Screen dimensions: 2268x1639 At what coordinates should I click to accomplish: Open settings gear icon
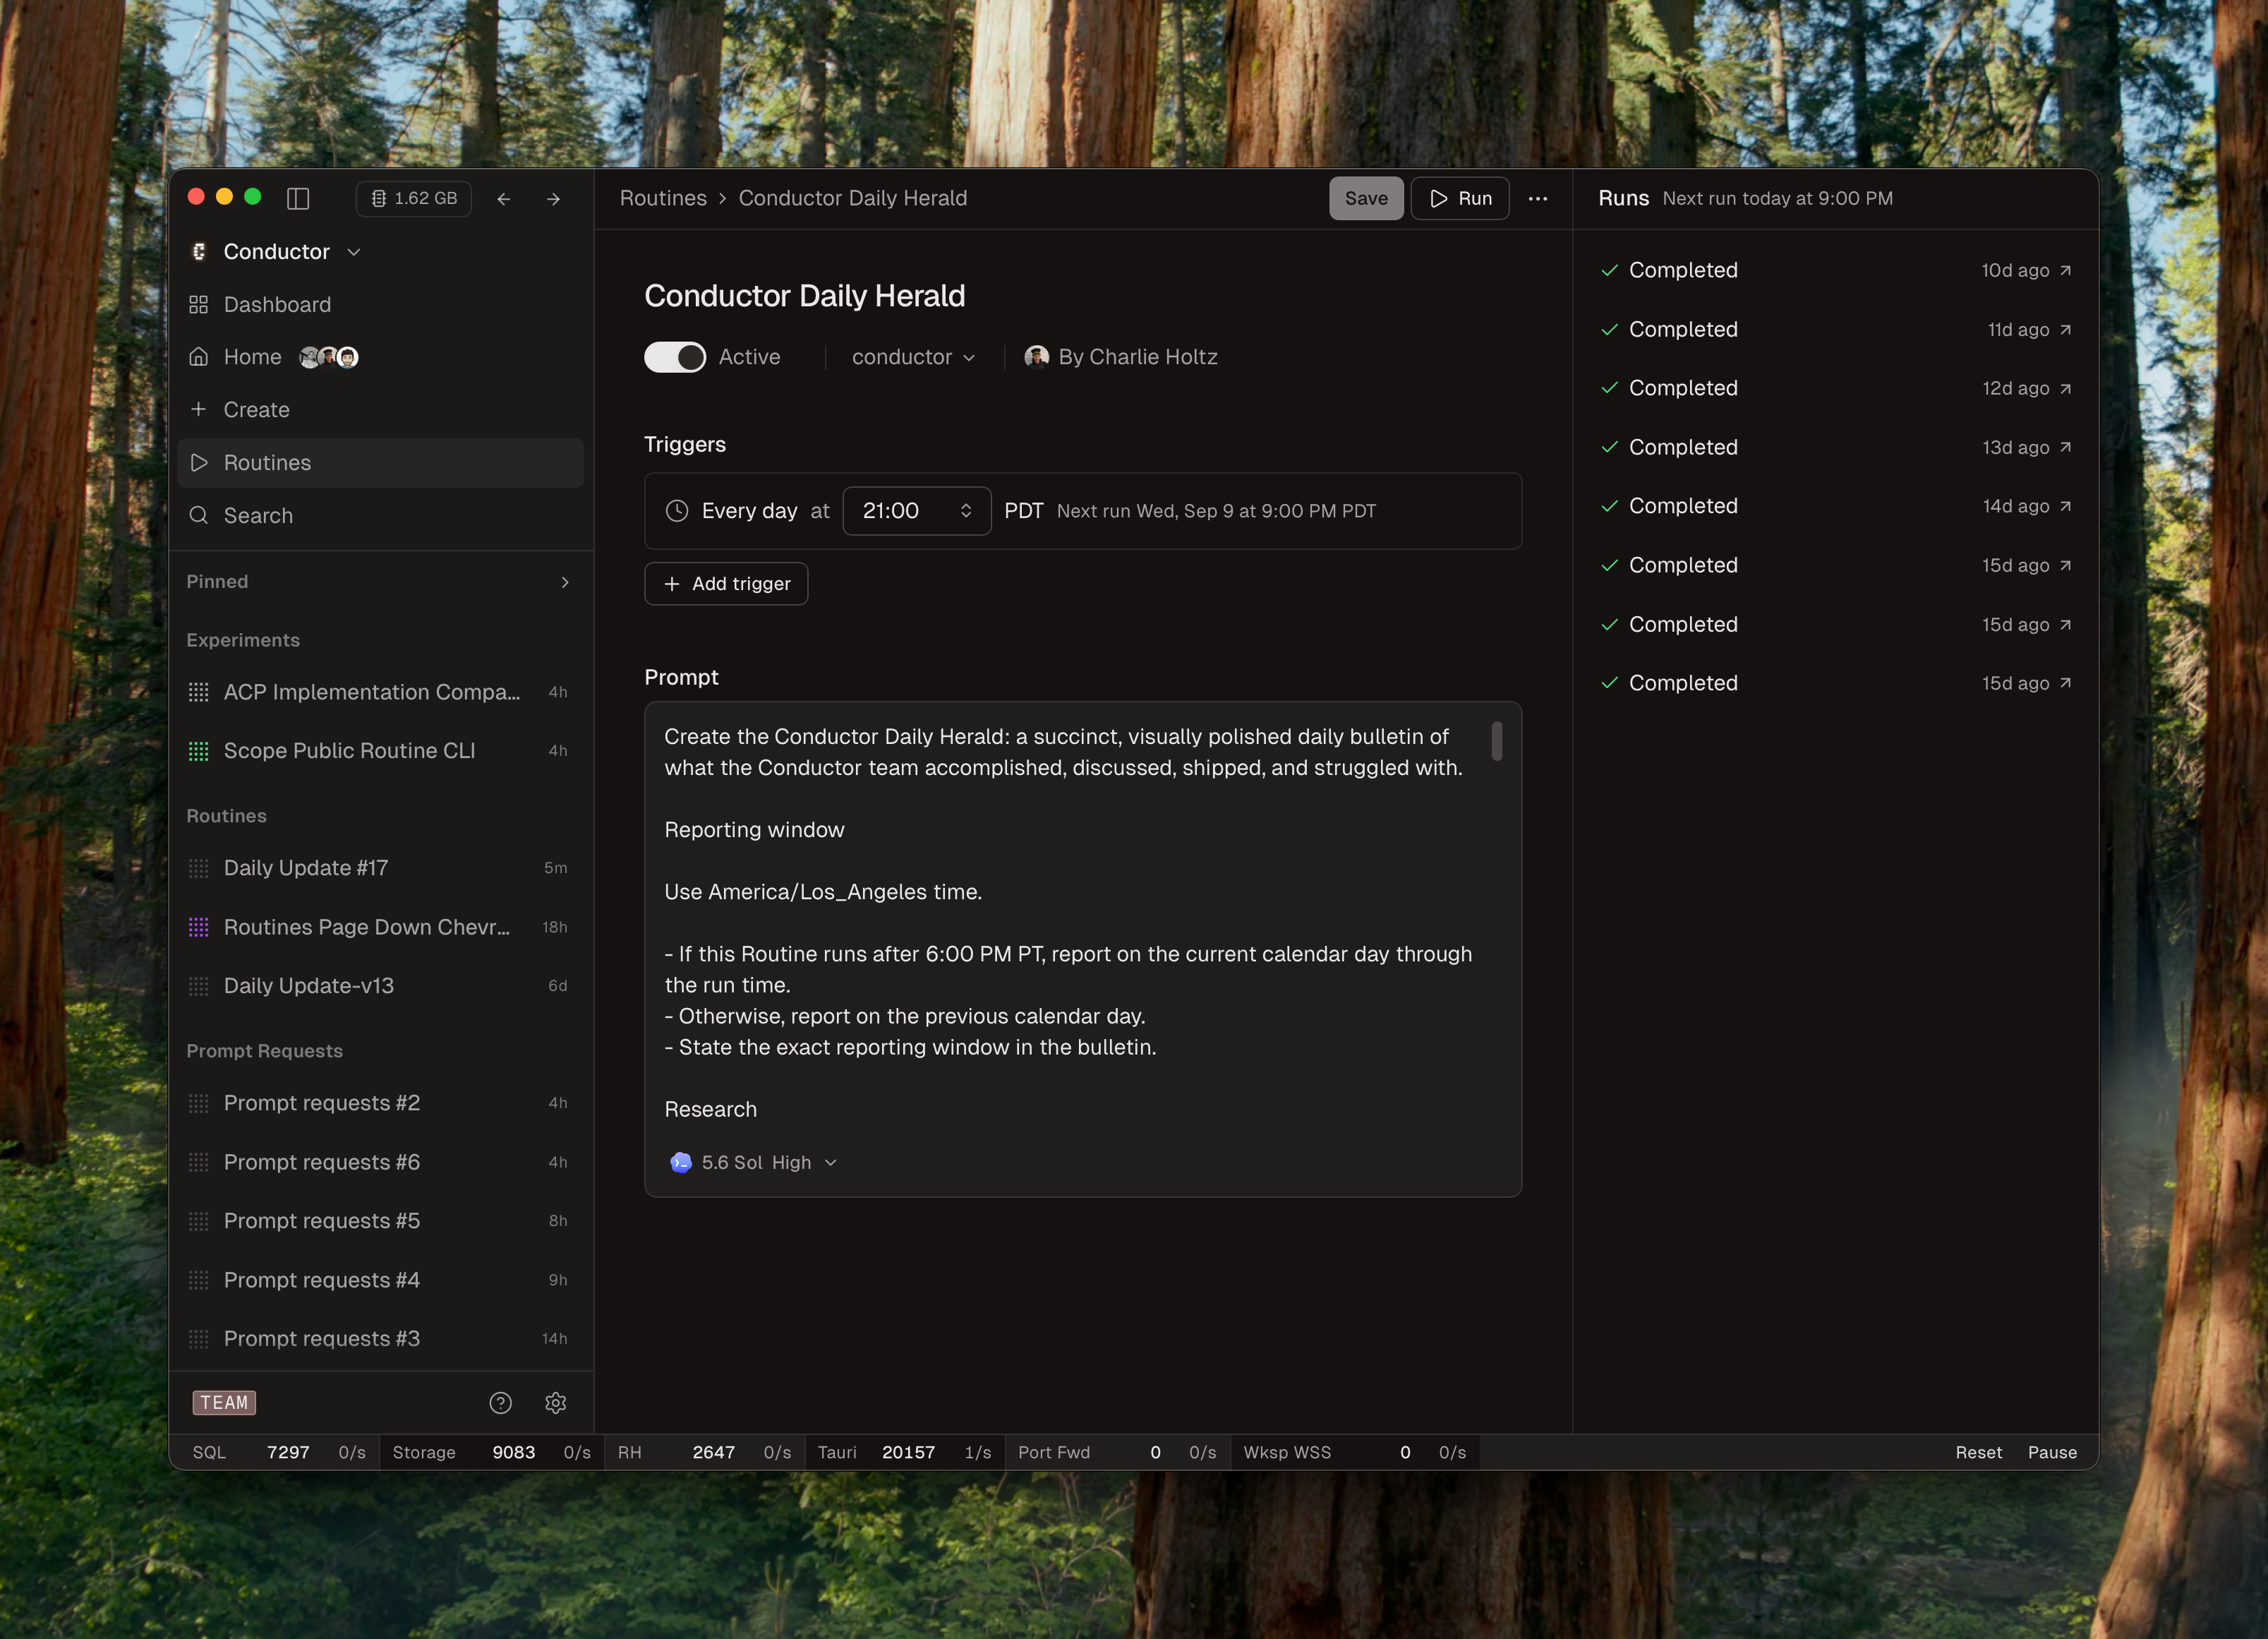point(556,1403)
